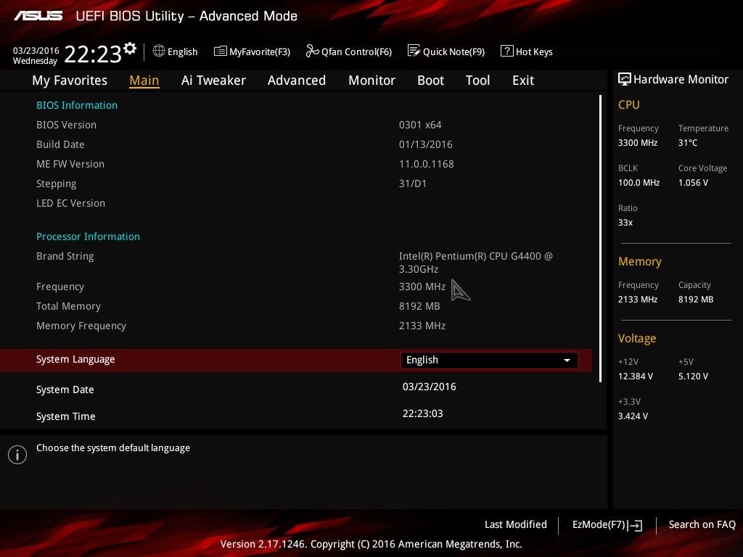Click the ME FW Version label
This screenshot has height=557, width=743.
click(x=70, y=164)
